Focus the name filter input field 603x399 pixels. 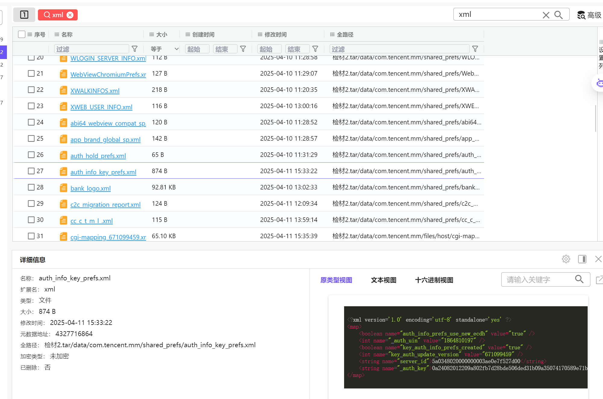coord(92,49)
